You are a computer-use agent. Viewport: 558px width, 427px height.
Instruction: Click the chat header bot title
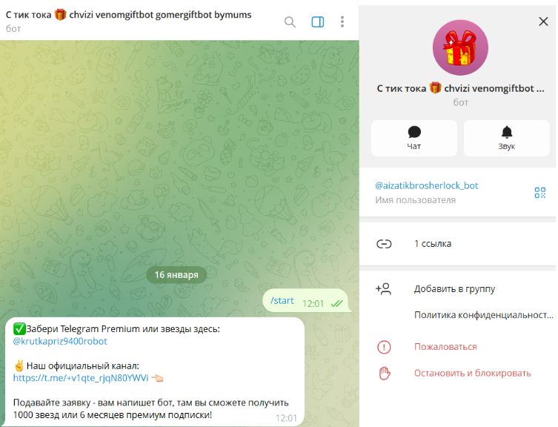coord(128,15)
